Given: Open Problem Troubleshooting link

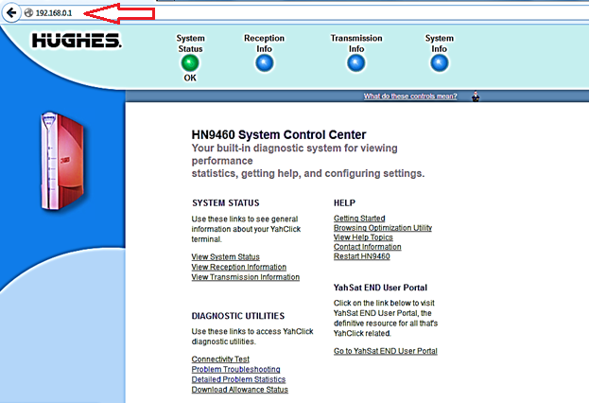Looking at the screenshot, I should tap(236, 369).
